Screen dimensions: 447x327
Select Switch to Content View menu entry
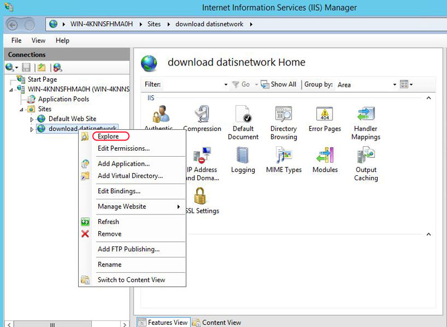(131, 280)
